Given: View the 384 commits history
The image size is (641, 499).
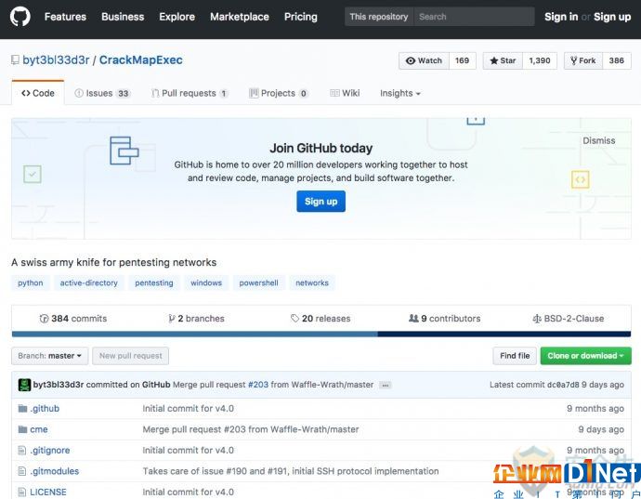Looking at the screenshot, I should point(73,318).
